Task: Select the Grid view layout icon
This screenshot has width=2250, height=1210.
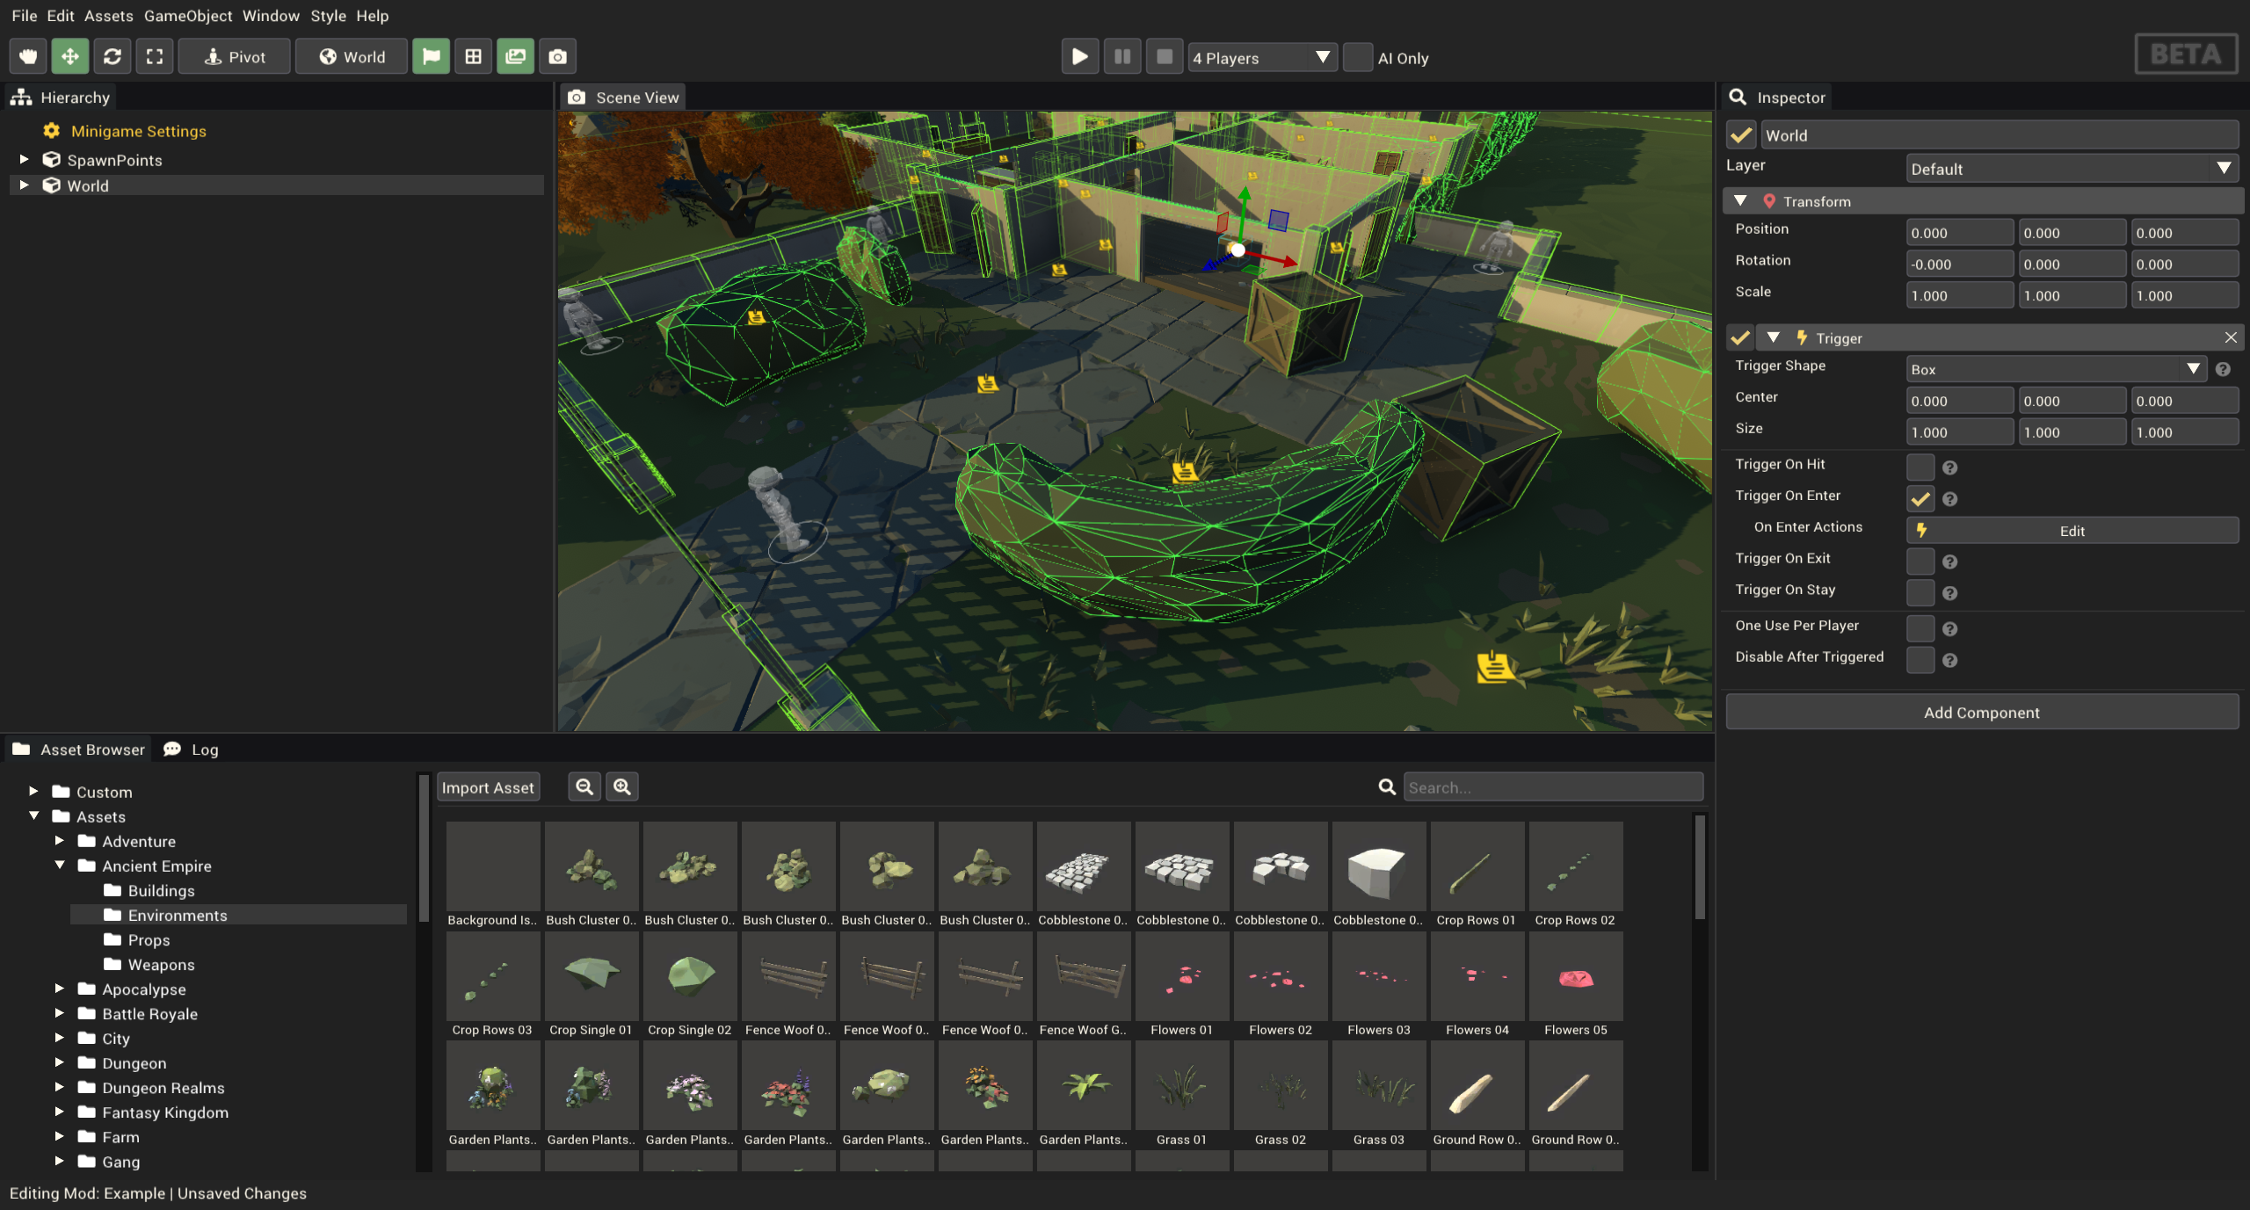Action: (471, 56)
